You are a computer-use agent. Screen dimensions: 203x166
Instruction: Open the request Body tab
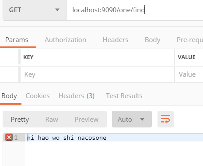pos(153,40)
